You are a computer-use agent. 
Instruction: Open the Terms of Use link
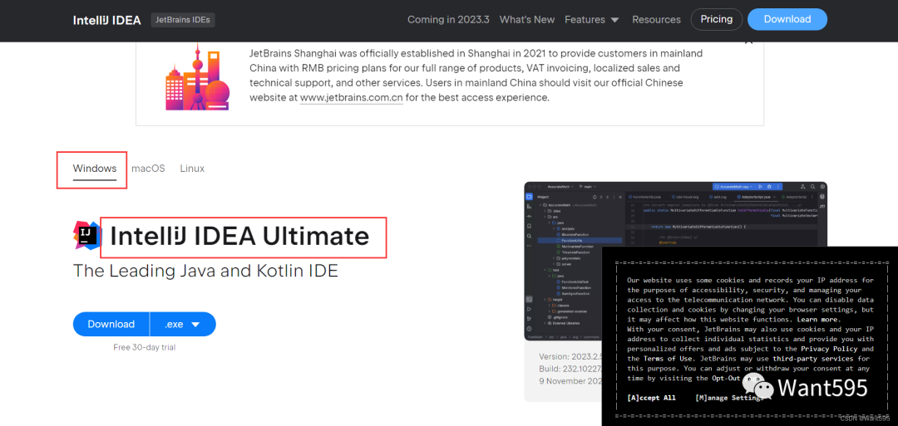669,359
